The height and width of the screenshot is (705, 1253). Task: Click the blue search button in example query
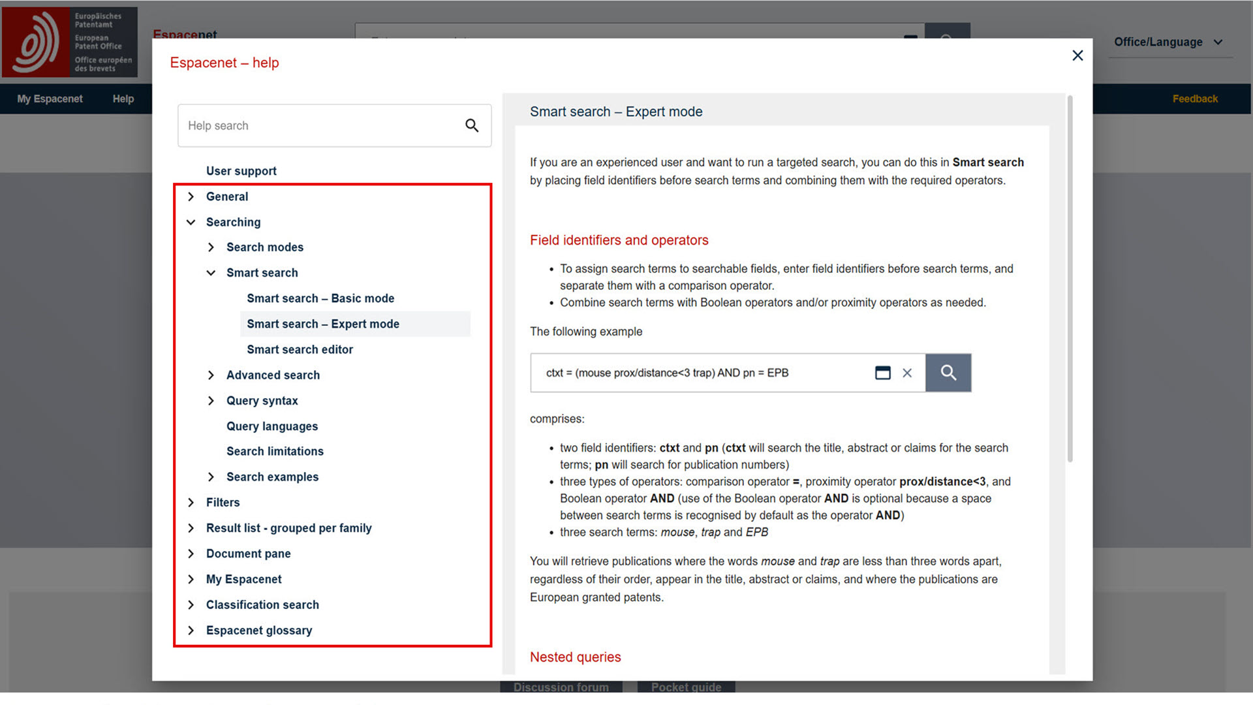click(x=948, y=373)
